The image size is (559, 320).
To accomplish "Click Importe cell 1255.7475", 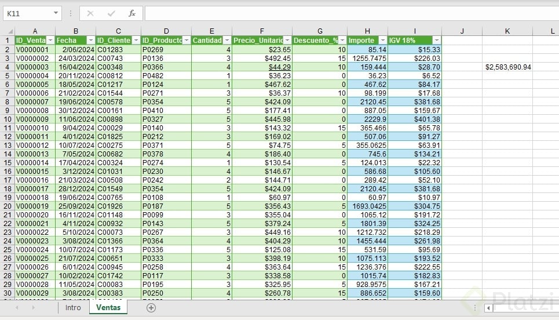I will 368,58.
